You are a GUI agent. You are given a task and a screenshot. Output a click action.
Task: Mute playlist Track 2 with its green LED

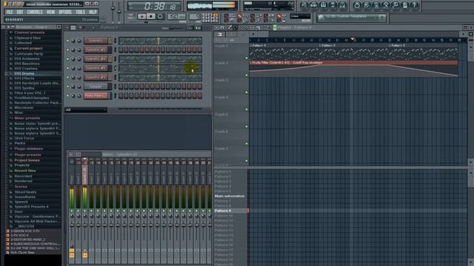click(247, 75)
